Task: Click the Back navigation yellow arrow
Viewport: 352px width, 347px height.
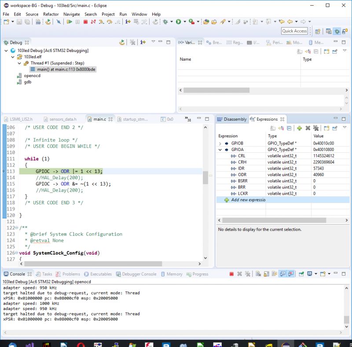Action: 290,22
